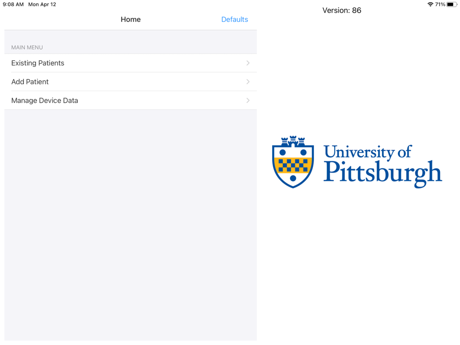Tap the MAIN MENU section header
Image resolution: width=460 pixels, height=345 pixels.
pos(27,47)
